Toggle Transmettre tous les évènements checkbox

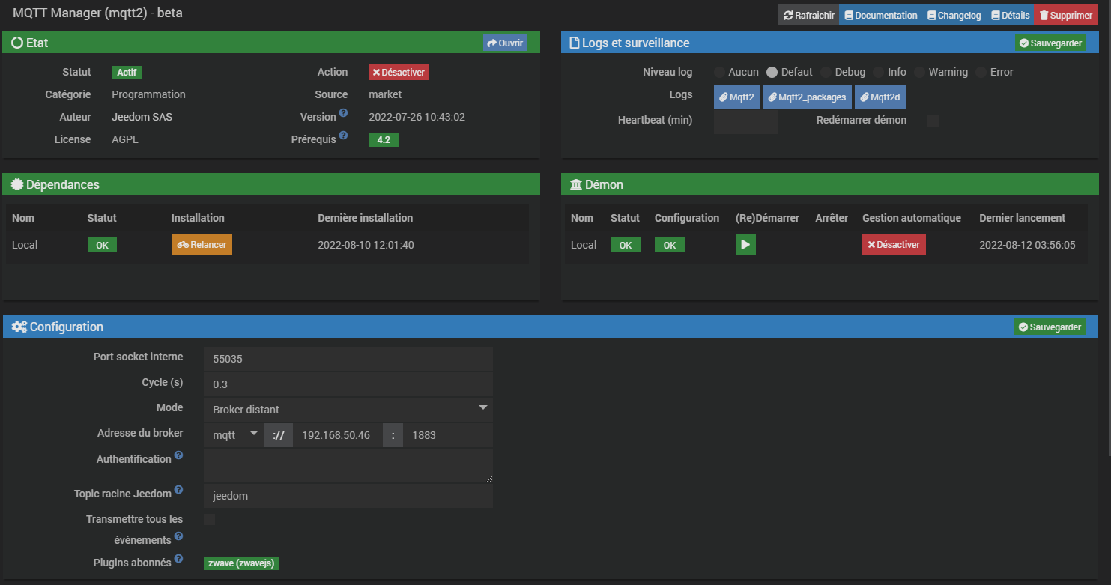[209, 519]
